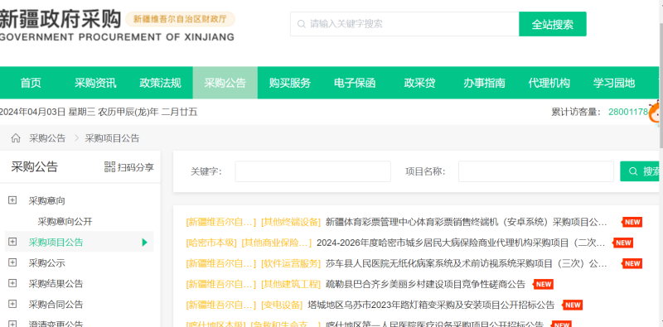663x327 pixels.
Task: Open 塔城地区乌苏市路灯箱变 tender notice
Action: point(431,305)
